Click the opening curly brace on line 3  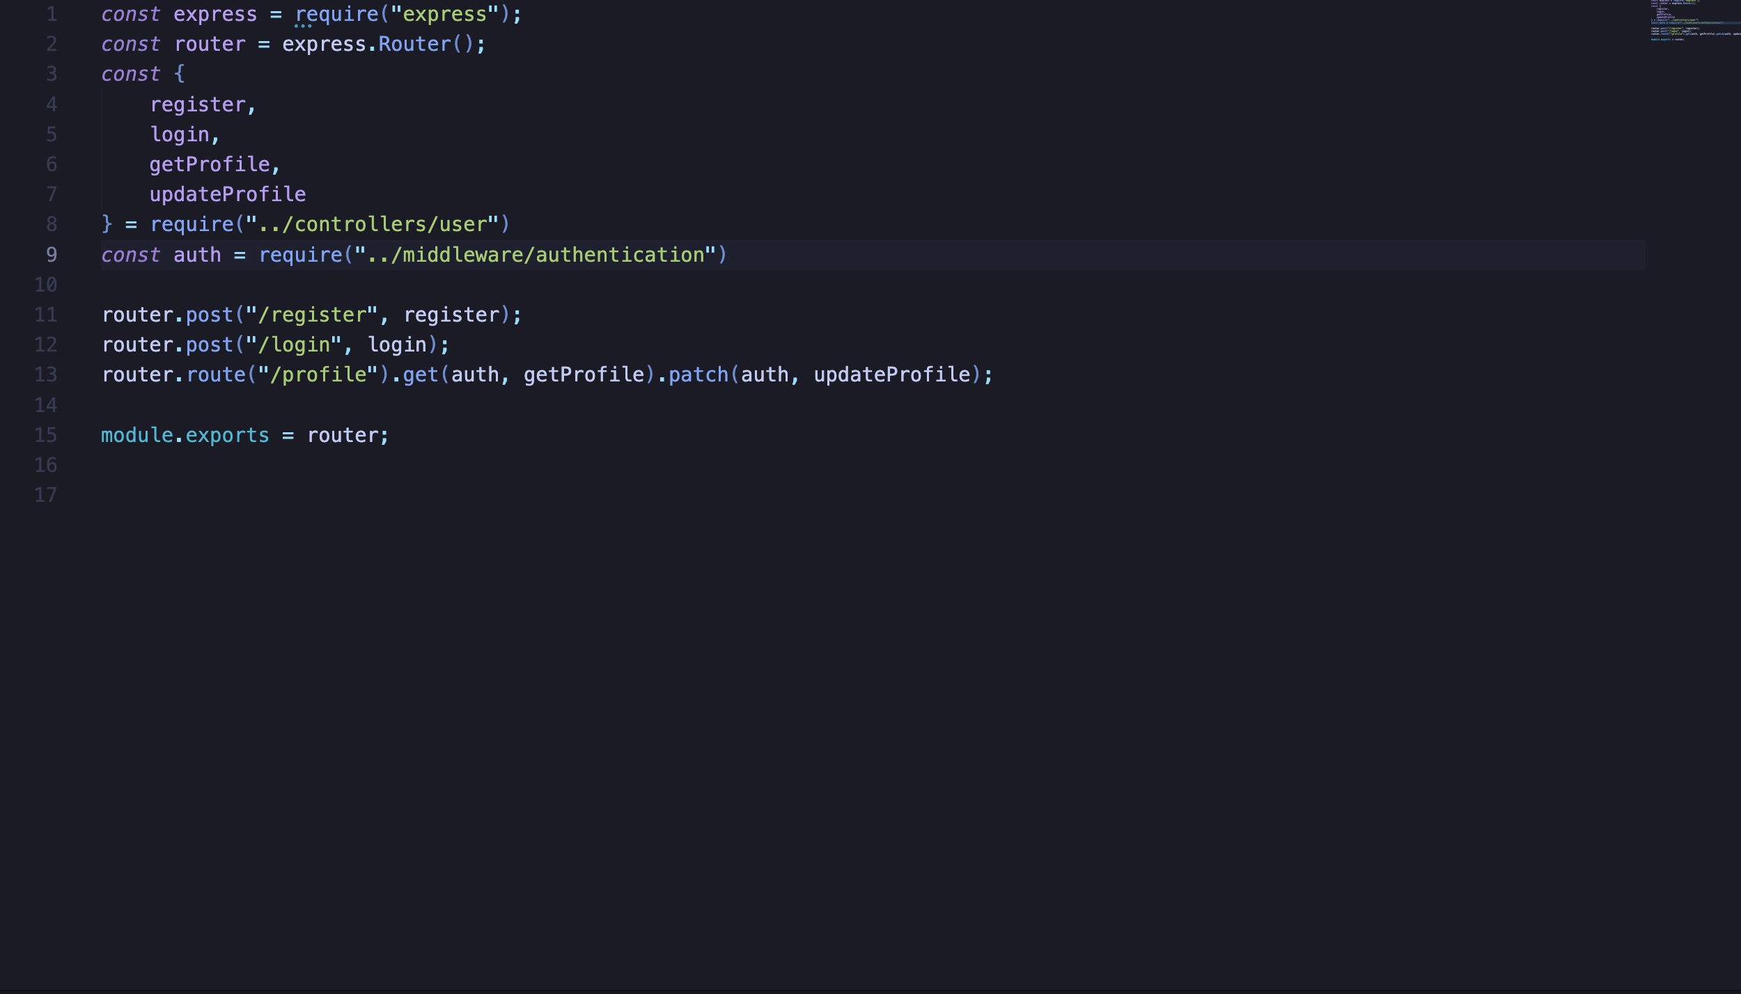[180, 74]
